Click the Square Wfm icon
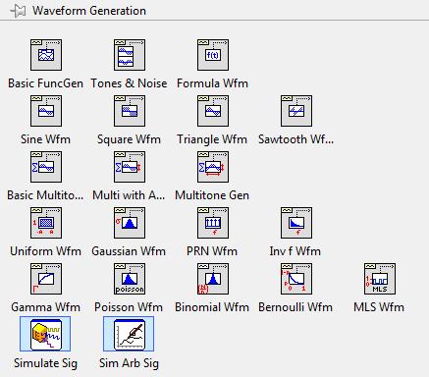Image resolution: width=429 pixels, height=377 pixels. [130, 111]
